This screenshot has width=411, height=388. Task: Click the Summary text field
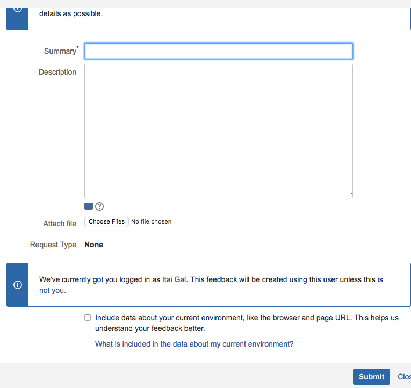tap(219, 51)
